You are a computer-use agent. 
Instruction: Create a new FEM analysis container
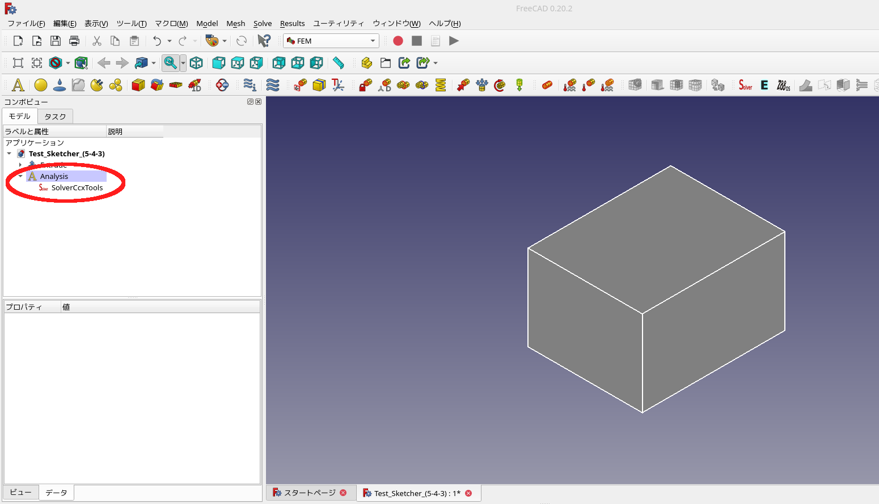[x=18, y=85]
